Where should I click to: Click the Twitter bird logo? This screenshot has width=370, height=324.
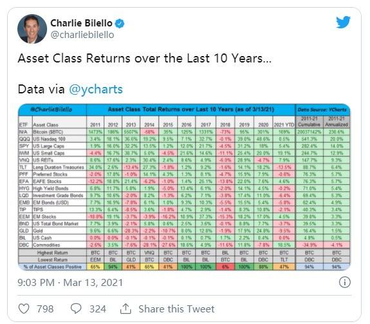tap(344, 23)
